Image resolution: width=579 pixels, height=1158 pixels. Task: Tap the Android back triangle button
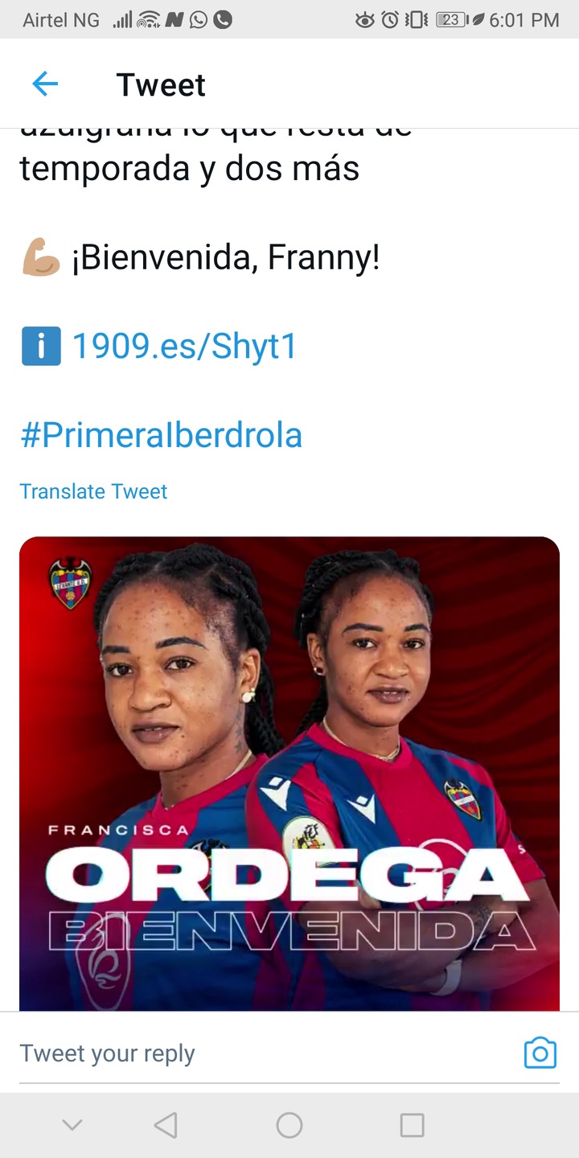click(165, 1125)
